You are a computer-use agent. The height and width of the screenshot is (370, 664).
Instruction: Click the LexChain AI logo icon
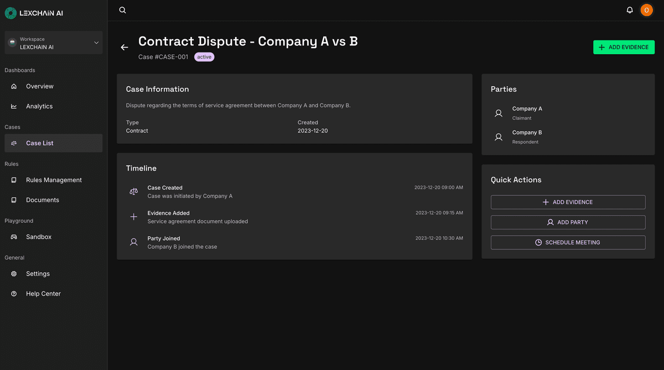(x=11, y=13)
